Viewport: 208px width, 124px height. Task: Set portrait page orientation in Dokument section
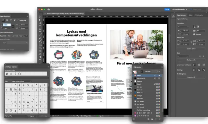195,27
